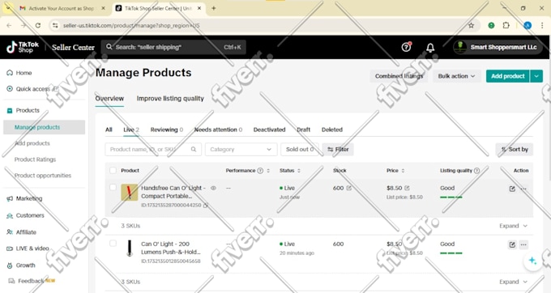Open the help question mark icon
The width and height of the screenshot is (551, 293).
(406, 47)
